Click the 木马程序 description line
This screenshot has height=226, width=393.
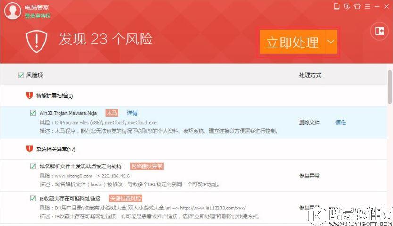tap(159, 131)
